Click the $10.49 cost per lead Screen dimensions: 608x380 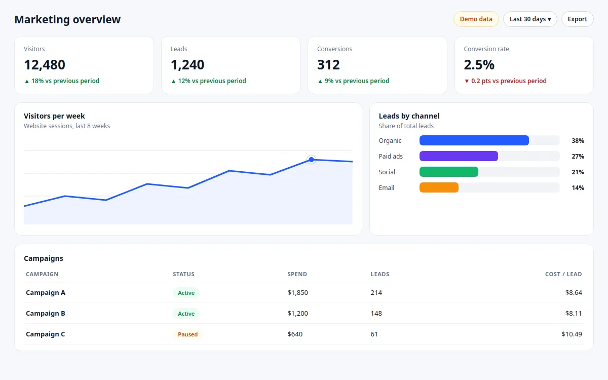click(x=572, y=334)
